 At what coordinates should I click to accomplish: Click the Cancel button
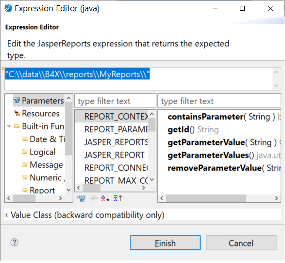(x=241, y=243)
